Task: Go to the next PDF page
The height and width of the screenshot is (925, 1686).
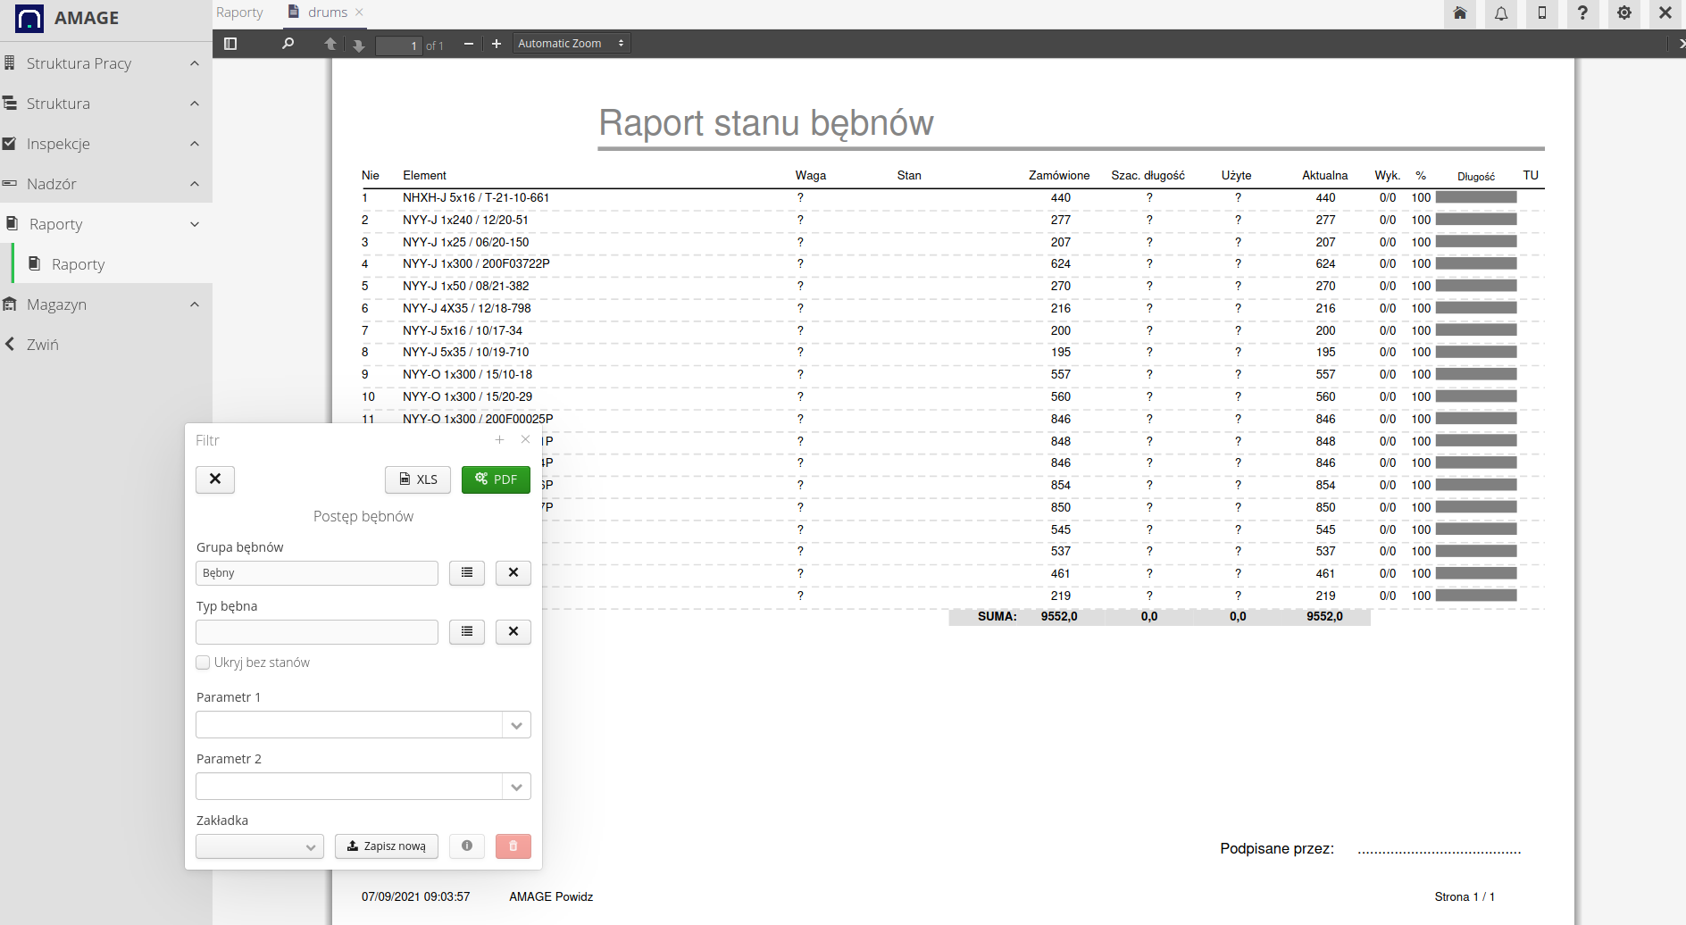Action: pos(358,45)
